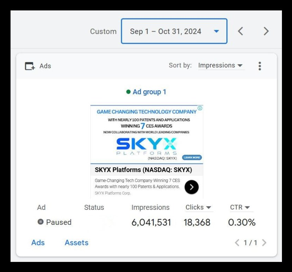Click the Impressions column header

click(x=150, y=207)
